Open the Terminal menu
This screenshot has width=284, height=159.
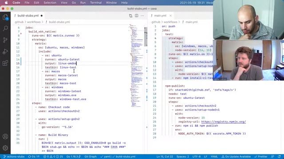point(96,3)
